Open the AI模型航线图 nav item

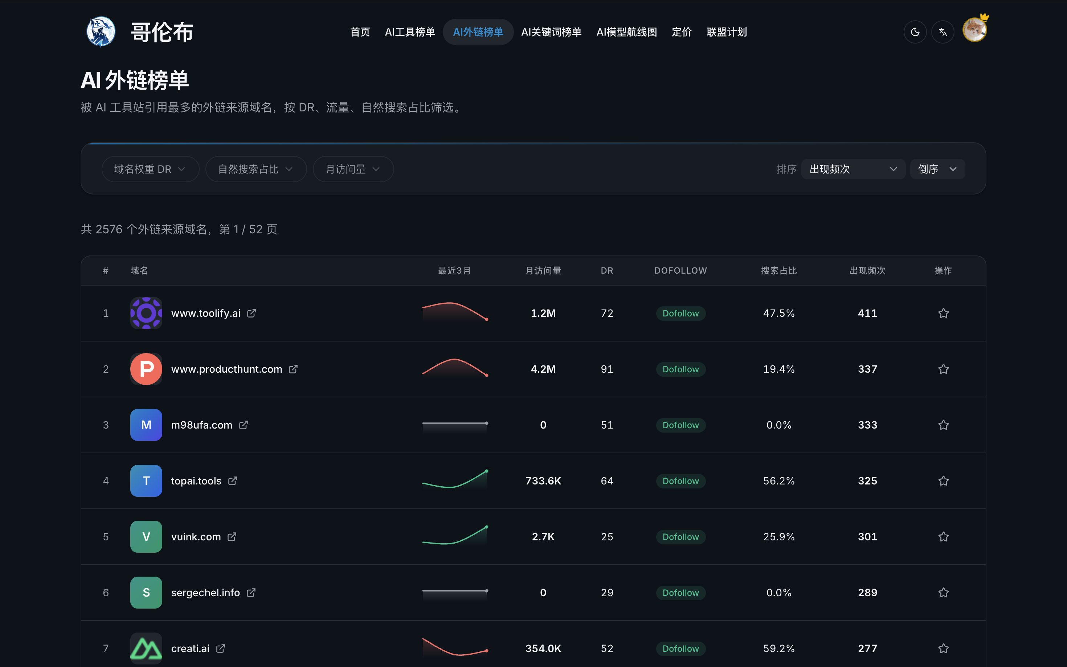627,32
